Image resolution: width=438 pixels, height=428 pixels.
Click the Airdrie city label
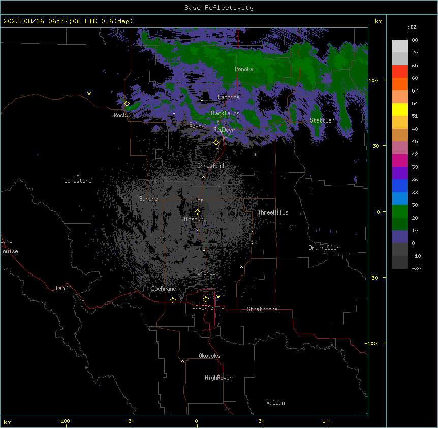tap(205, 273)
